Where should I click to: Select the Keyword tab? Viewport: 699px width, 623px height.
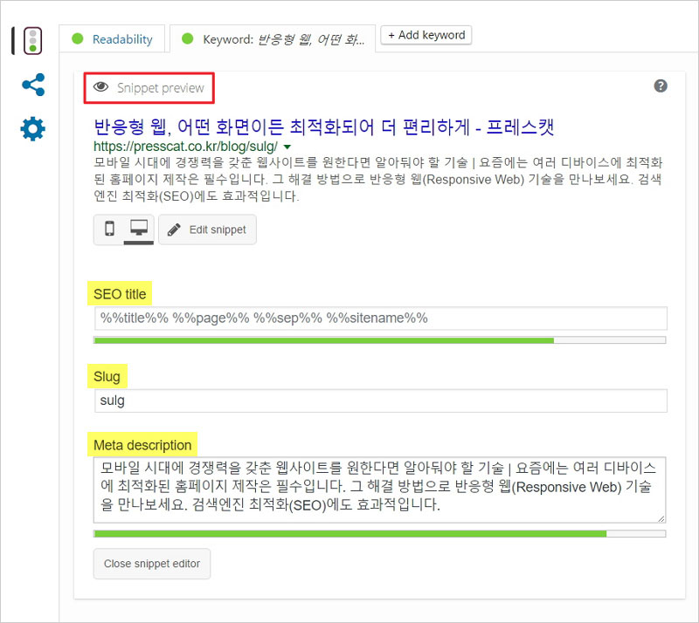(273, 39)
